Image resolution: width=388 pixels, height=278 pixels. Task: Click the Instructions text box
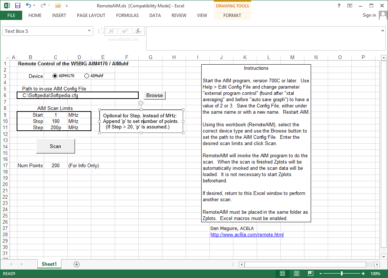256,143
